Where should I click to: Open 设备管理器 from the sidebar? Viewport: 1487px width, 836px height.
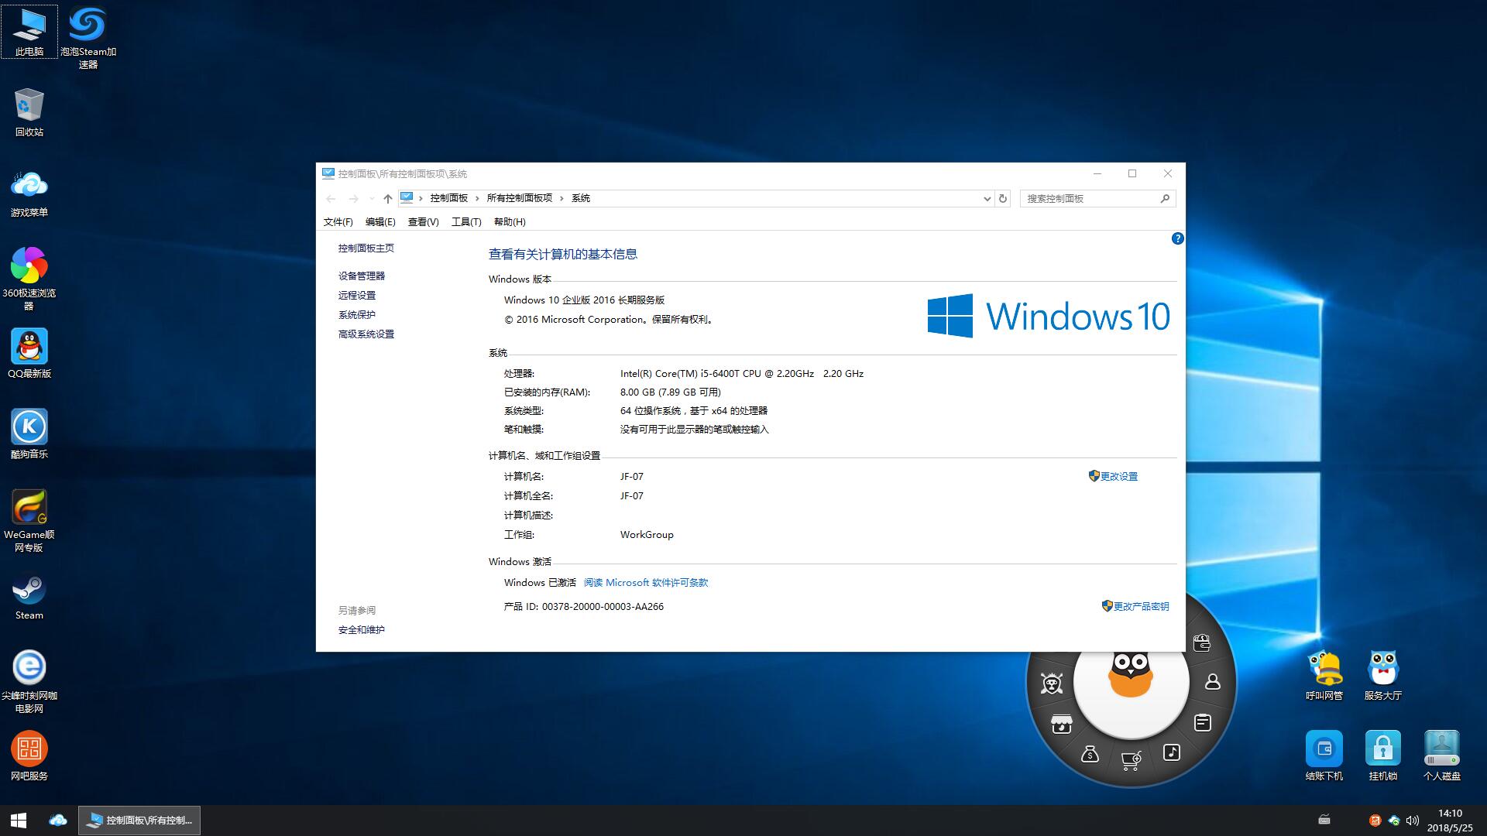362,276
